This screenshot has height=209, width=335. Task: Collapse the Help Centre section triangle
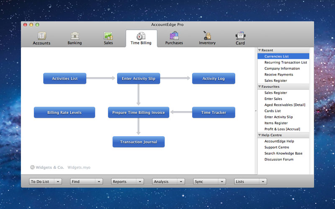pyautogui.click(x=260, y=135)
